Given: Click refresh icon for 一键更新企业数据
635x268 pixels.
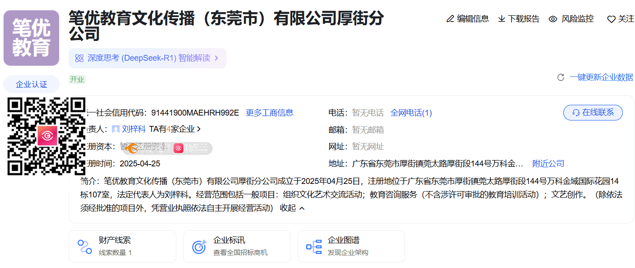Looking at the screenshot, I should (x=561, y=77).
